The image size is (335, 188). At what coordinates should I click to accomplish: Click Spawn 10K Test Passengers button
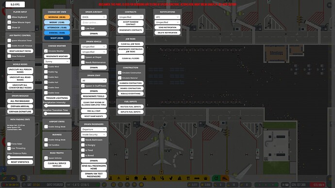pos(94,175)
